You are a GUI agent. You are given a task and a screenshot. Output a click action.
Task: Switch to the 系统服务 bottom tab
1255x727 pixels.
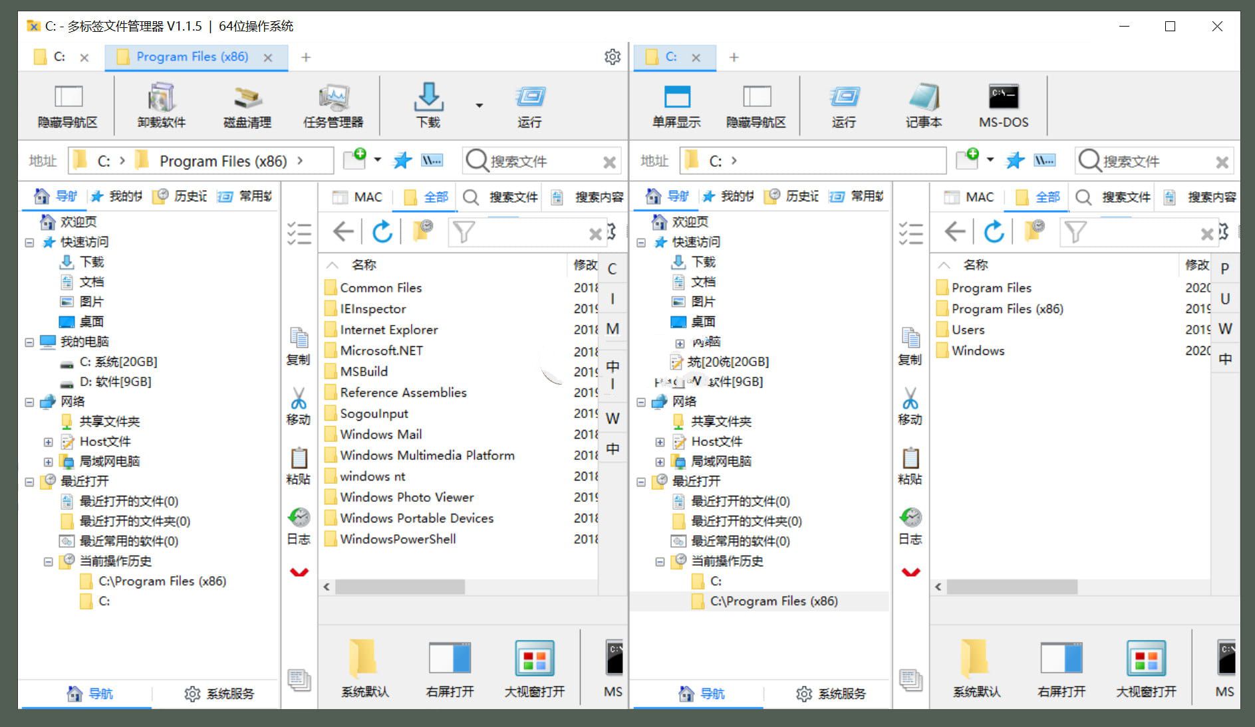click(219, 694)
